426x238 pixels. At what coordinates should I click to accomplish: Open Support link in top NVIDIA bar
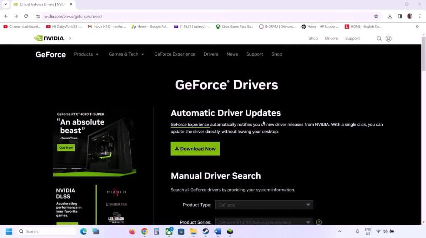tap(352, 38)
